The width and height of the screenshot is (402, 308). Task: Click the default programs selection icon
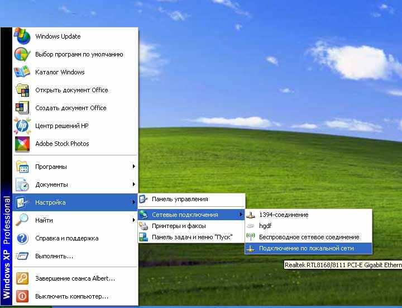[22, 54]
